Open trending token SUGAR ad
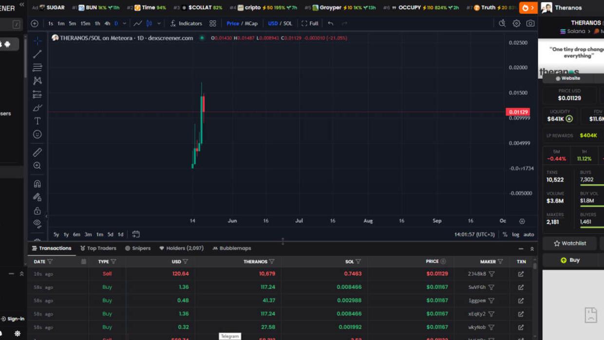Screen dimensions: 604x340 (48, 8)
